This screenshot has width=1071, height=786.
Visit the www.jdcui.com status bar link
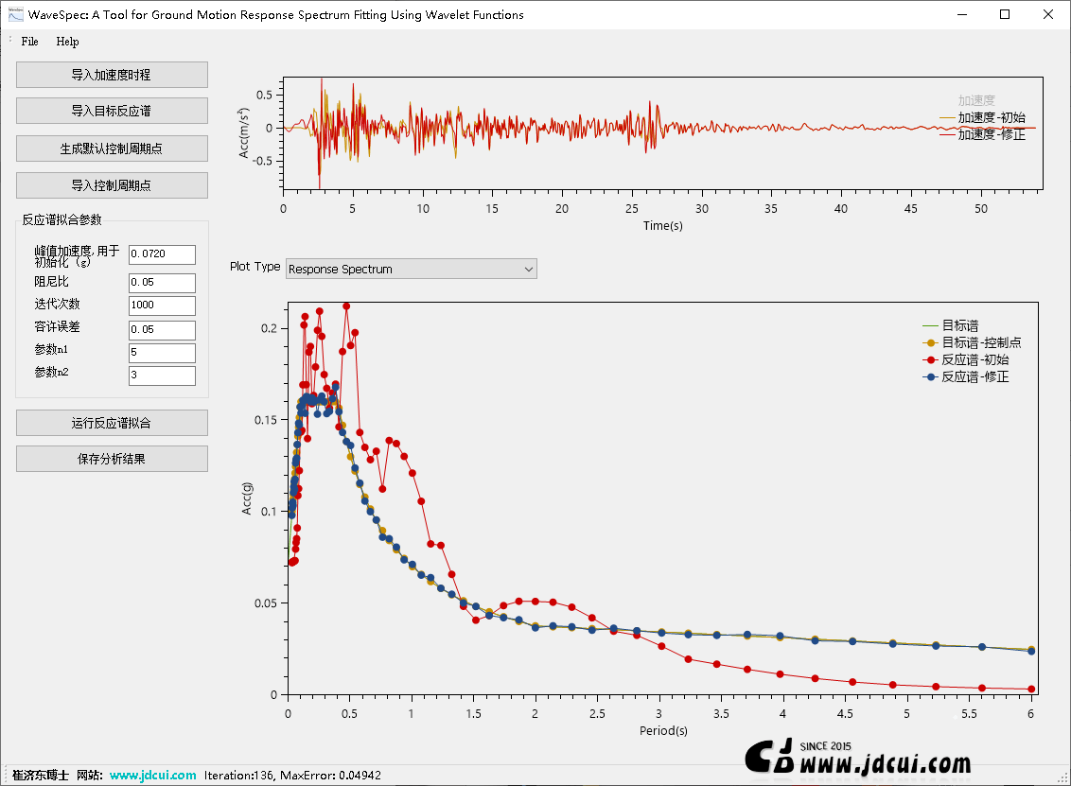[152, 775]
